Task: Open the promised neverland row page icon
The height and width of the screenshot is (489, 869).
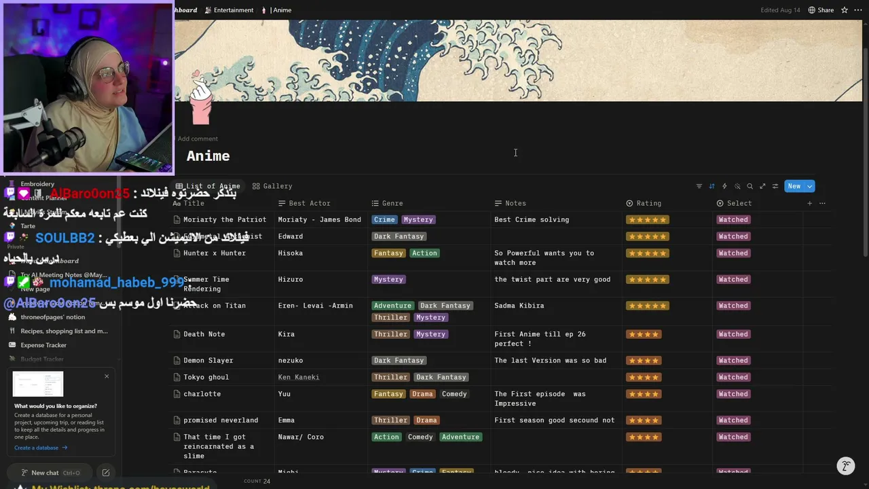Action: click(x=177, y=420)
